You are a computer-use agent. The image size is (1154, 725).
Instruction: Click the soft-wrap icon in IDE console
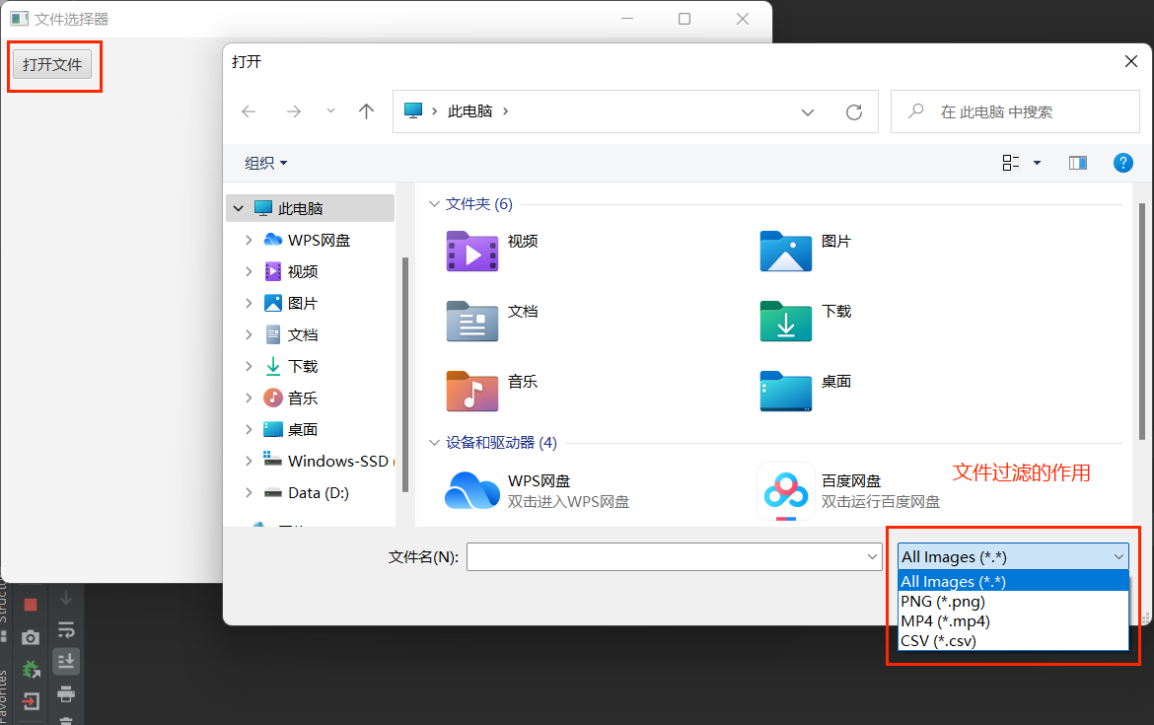(x=66, y=630)
